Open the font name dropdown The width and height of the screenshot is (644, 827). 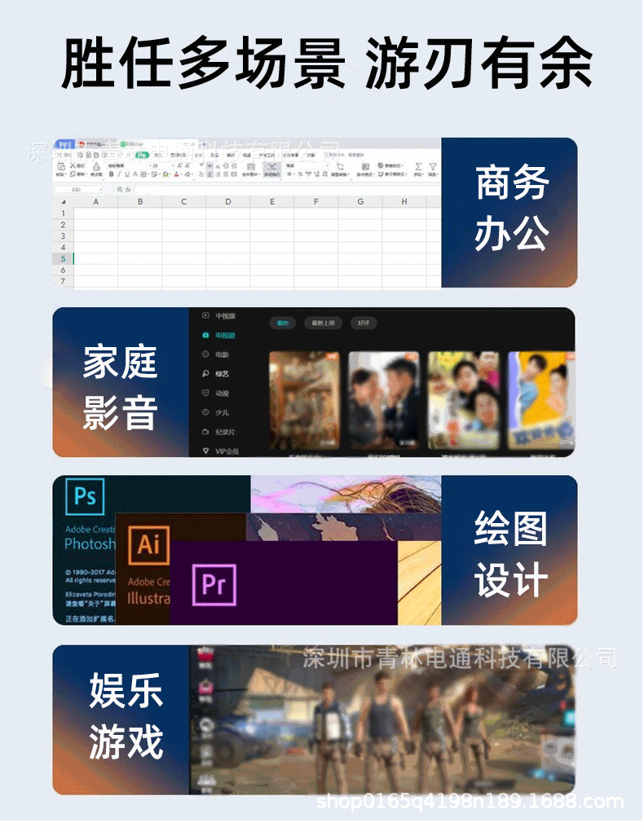pos(128,165)
